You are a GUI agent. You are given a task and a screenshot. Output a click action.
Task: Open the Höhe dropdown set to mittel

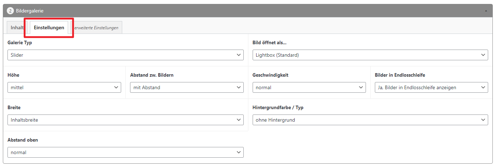pos(64,87)
